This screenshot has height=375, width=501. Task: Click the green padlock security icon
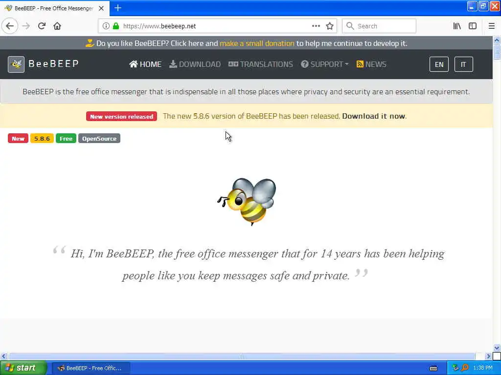(x=116, y=26)
